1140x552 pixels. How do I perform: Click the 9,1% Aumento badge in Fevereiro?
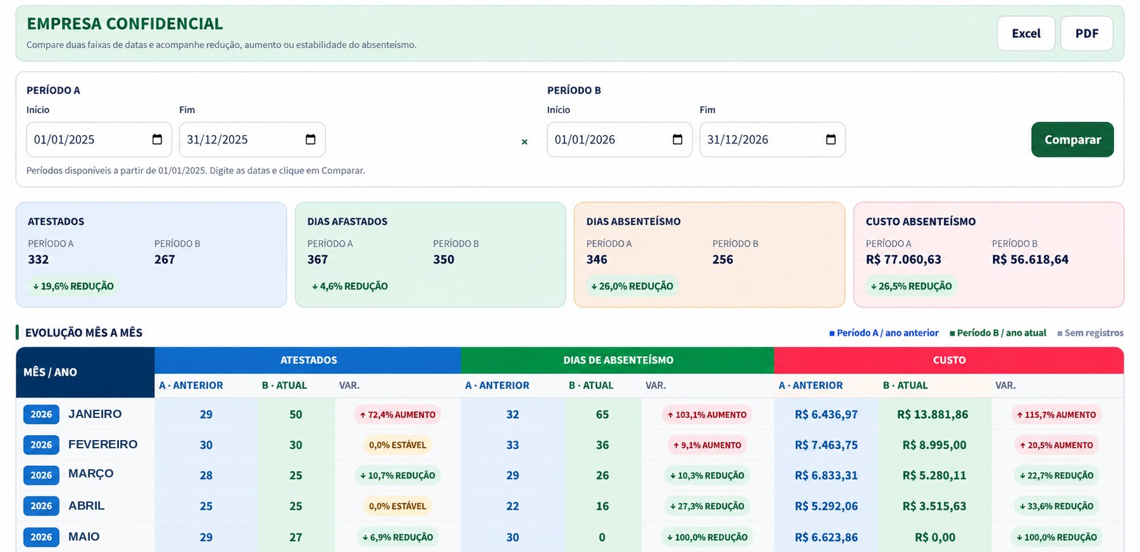click(x=707, y=445)
